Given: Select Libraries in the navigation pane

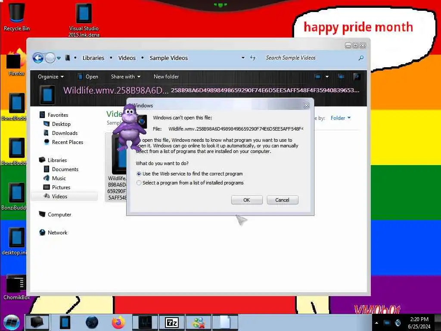Looking at the screenshot, I should [x=57, y=160].
